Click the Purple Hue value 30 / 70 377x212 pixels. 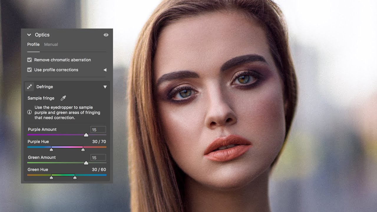click(99, 142)
